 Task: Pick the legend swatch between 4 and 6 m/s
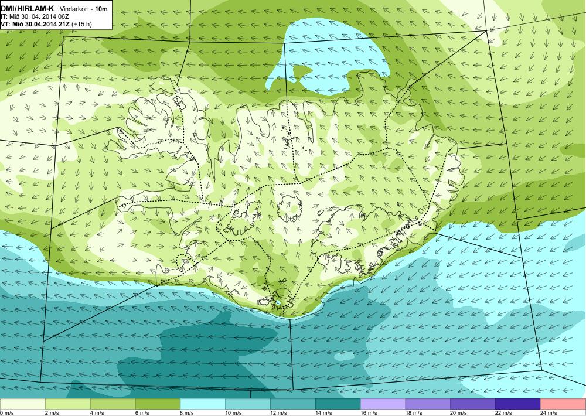(113, 404)
